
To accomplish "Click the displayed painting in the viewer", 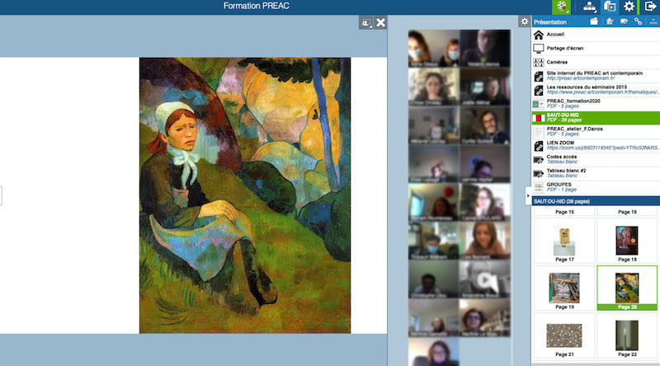I will click(245, 195).
